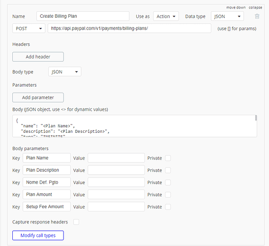
Task: Open the 'Use as' Action dropdown
Action: (166, 16)
